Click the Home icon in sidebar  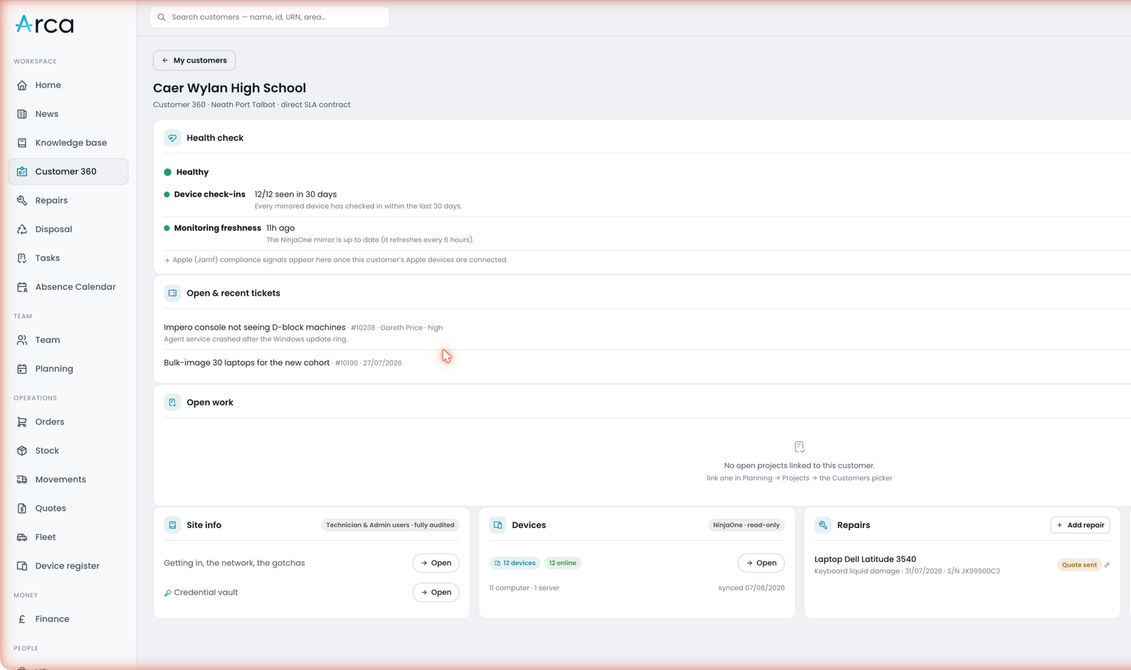tap(22, 85)
